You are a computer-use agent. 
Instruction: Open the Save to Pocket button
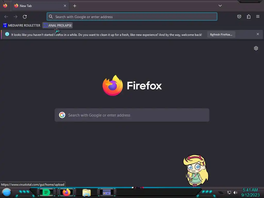click(x=239, y=16)
